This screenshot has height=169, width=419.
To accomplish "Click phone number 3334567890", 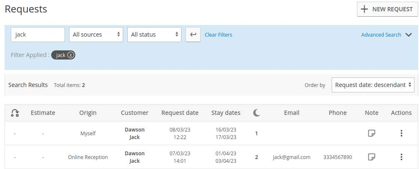I will [x=337, y=157].
